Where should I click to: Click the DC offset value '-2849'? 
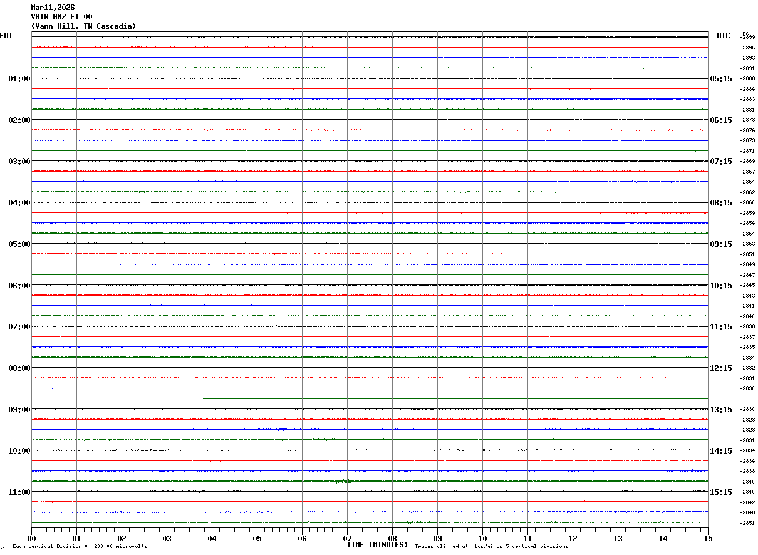tap(748, 265)
